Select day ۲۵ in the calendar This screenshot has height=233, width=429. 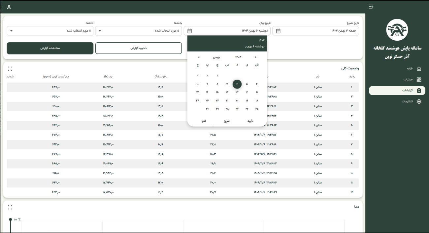[257, 109]
